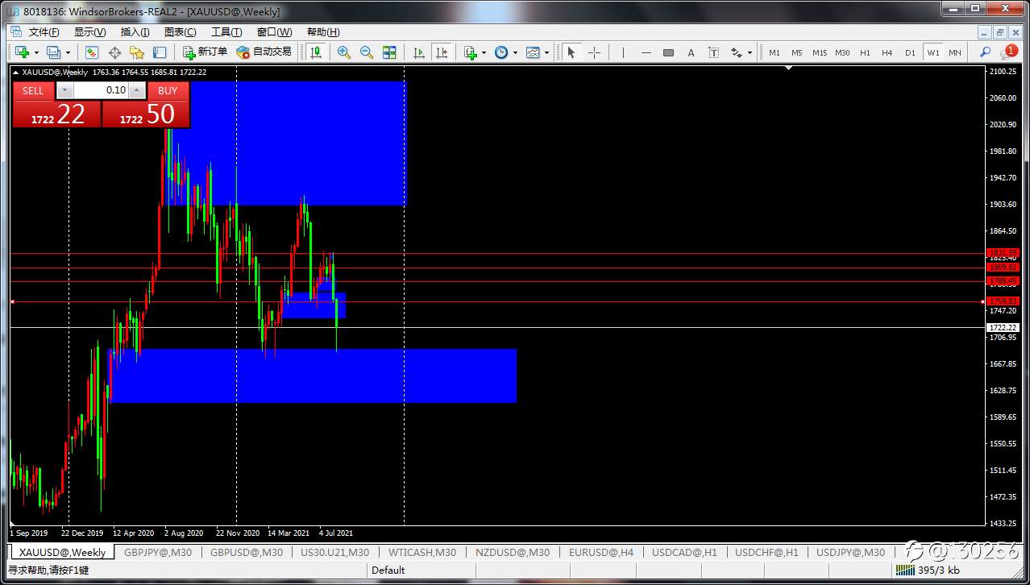
Task: Switch timeframe to H4
Action: coord(887,52)
